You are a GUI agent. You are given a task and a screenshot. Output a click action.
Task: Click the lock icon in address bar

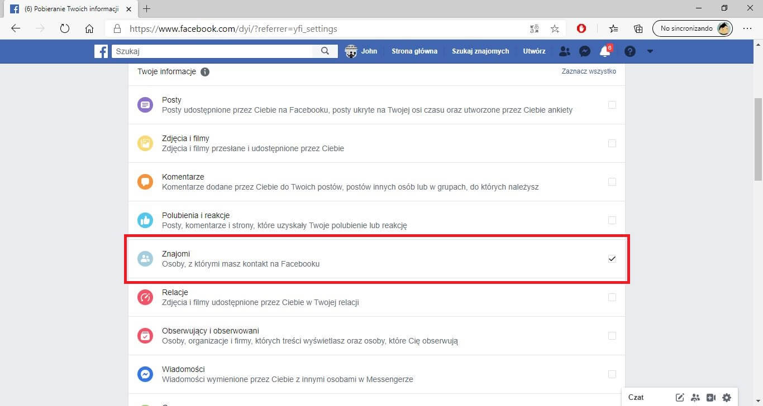pos(117,28)
